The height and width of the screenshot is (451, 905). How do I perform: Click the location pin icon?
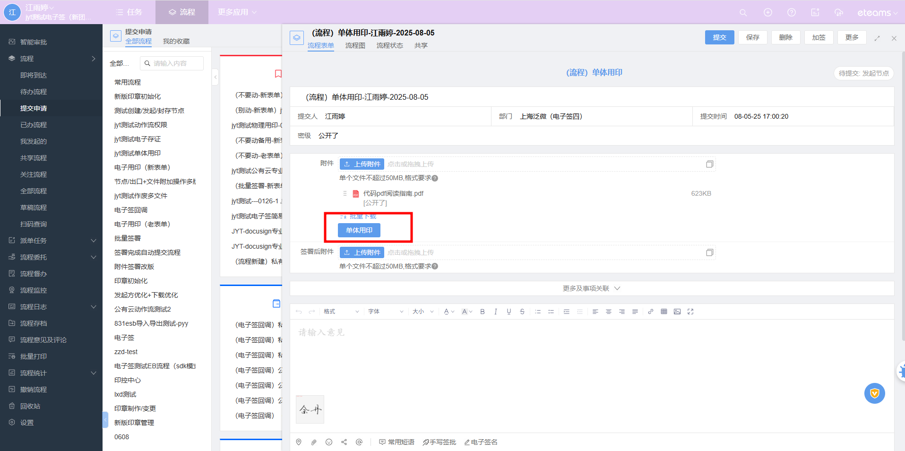299,442
